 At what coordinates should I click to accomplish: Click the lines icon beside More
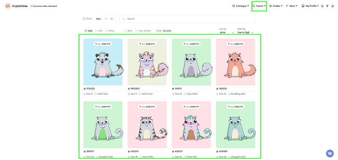tap(287, 6)
